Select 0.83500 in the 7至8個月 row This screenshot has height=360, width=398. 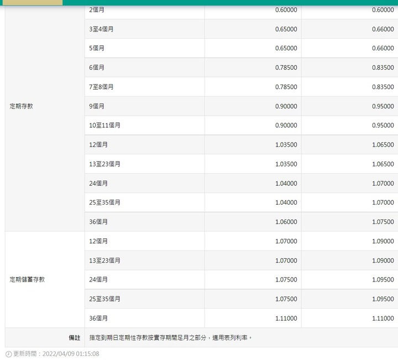click(x=383, y=87)
